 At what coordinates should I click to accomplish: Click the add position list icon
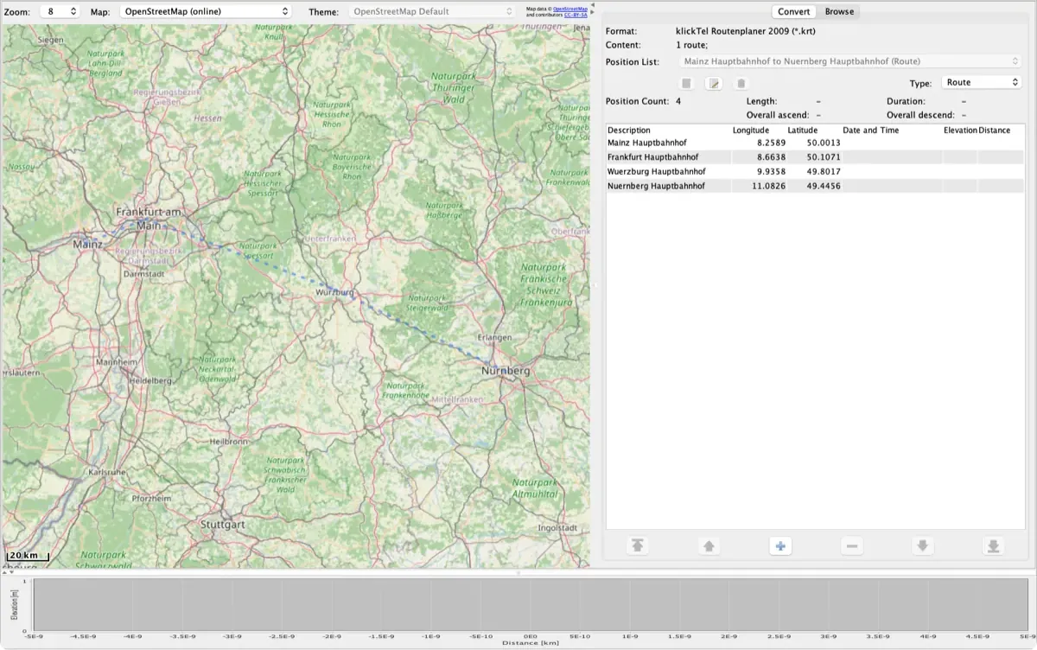[x=686, y=83]
